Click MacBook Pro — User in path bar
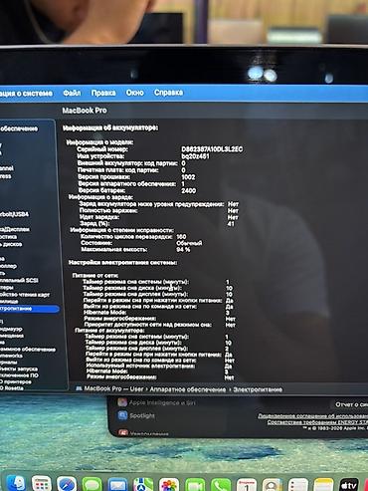The height and width of the screenshot is (491, 368). point(113,388)
